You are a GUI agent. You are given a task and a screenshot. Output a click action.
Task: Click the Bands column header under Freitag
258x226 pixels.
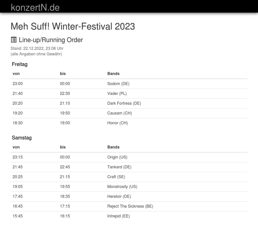click(x=113, y=74)
